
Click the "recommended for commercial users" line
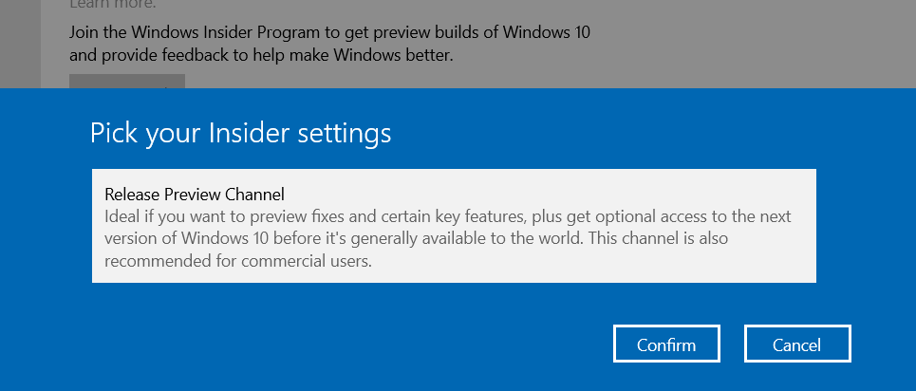coord(237,259)
